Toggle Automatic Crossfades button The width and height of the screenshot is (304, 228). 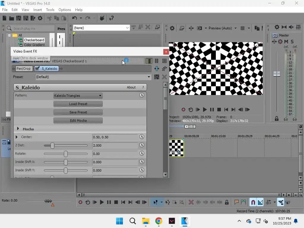260,202
